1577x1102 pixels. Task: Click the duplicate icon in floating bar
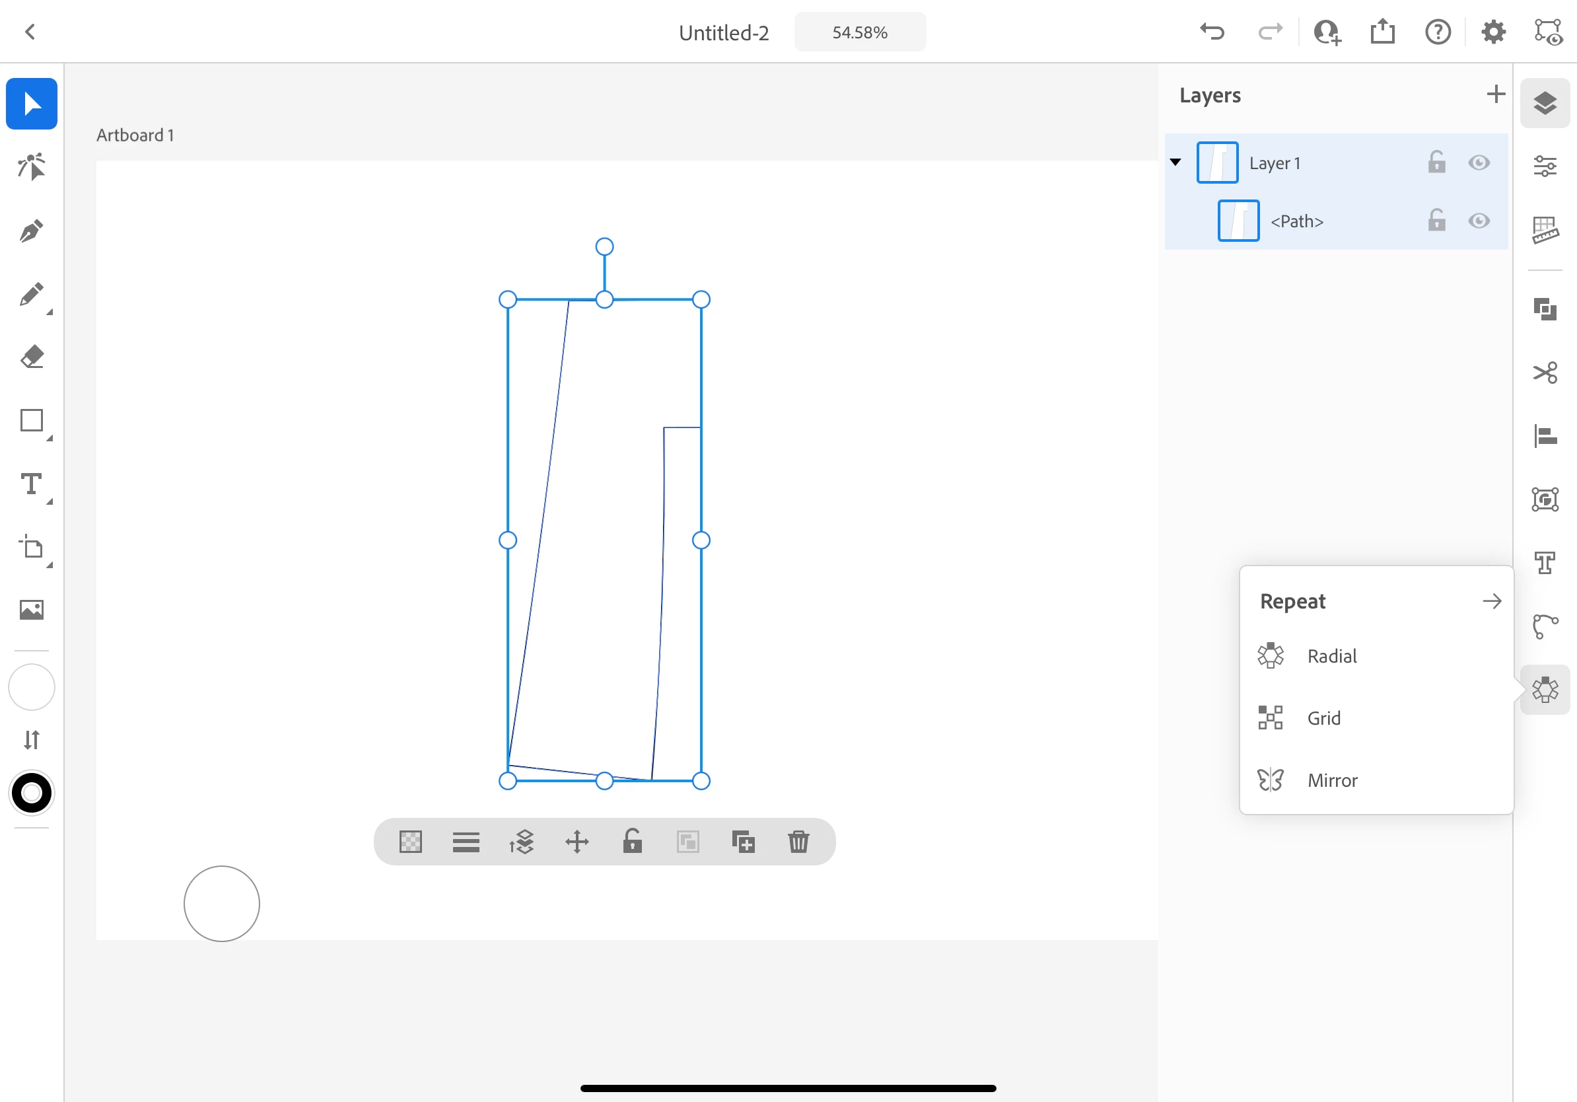(x=743, y=842)
